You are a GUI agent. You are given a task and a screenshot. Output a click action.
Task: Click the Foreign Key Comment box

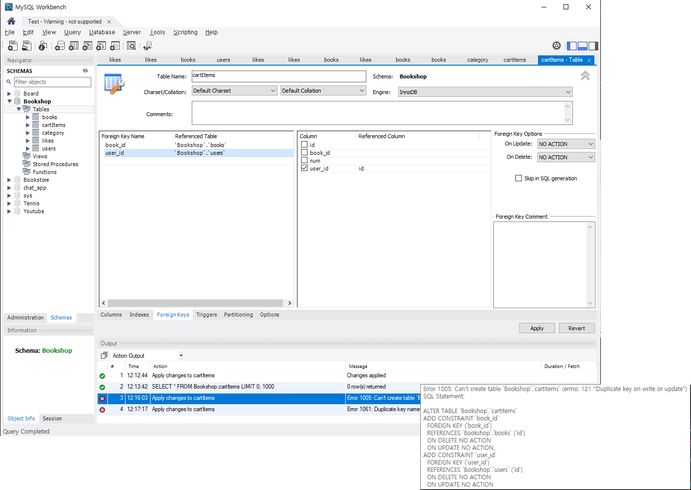tap(544, 265)
